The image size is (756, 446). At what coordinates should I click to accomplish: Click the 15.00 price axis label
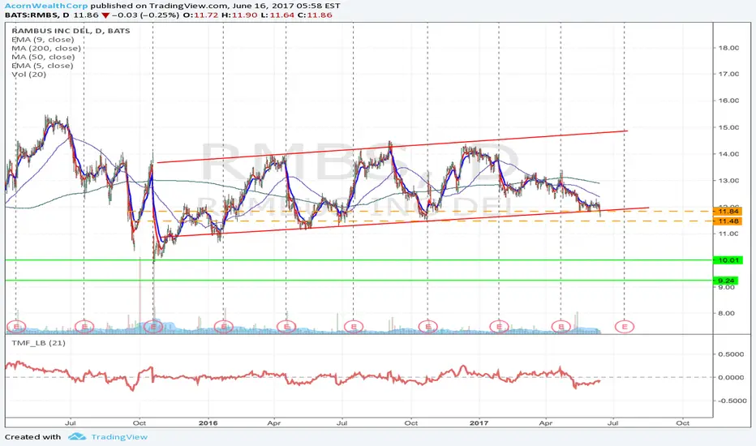click(x=728, y=127)
